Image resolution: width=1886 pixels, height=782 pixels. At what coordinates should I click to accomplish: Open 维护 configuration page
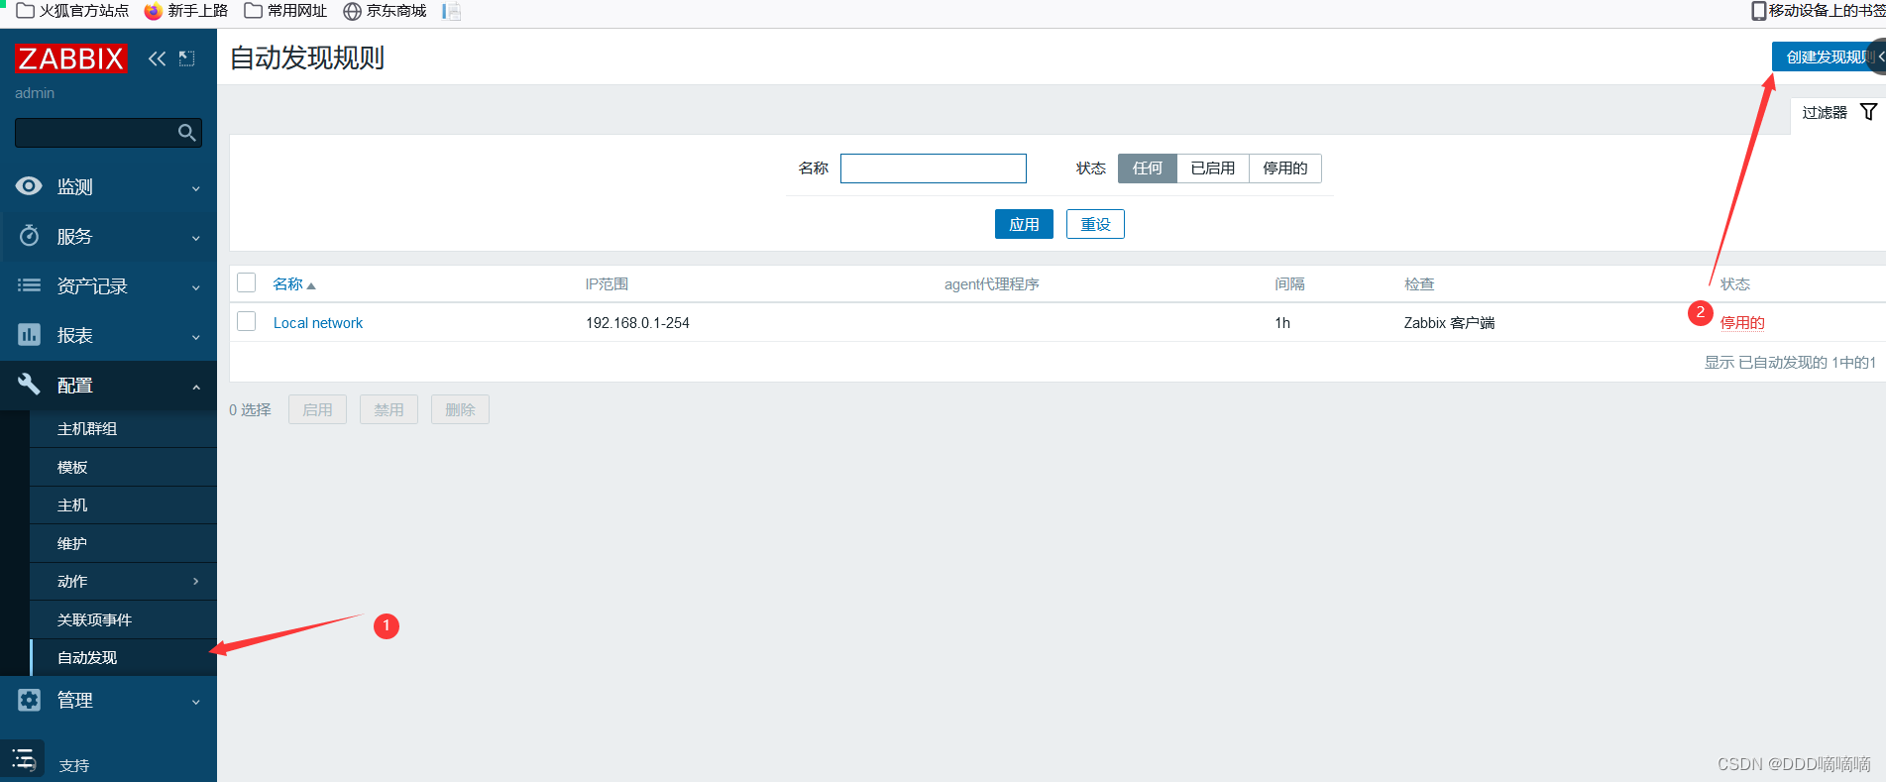pos(123,543)
